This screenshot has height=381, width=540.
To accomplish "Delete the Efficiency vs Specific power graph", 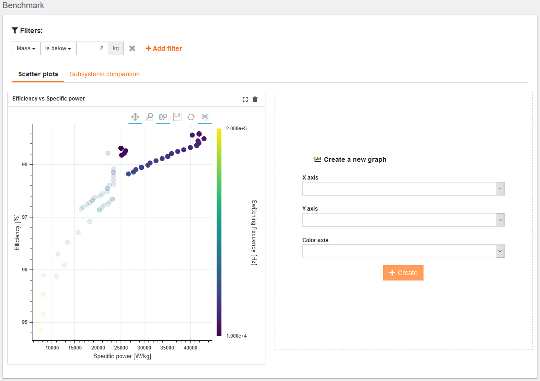I will click(x=255, y=99).
